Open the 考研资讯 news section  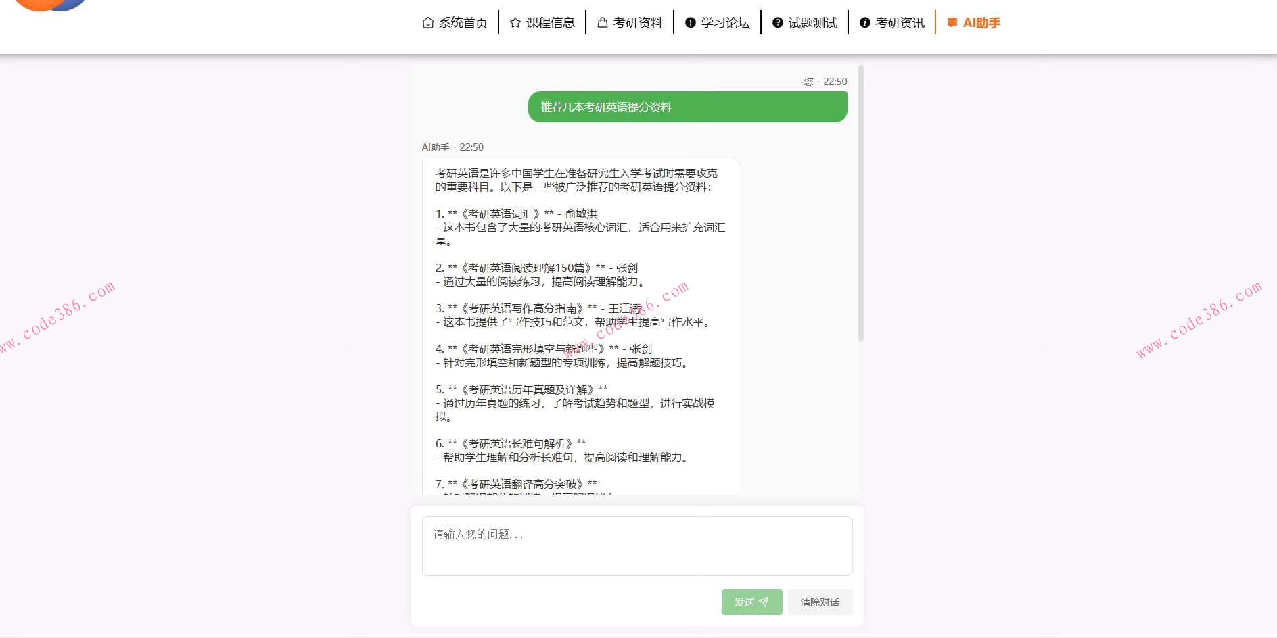pos(900,22)
